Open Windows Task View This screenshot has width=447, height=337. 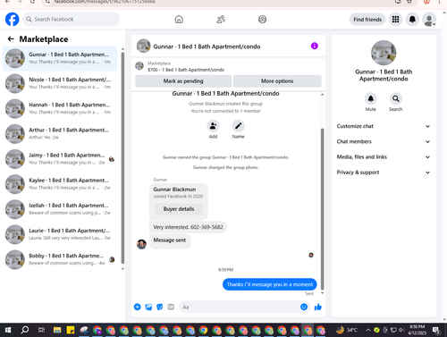[41, 330]
